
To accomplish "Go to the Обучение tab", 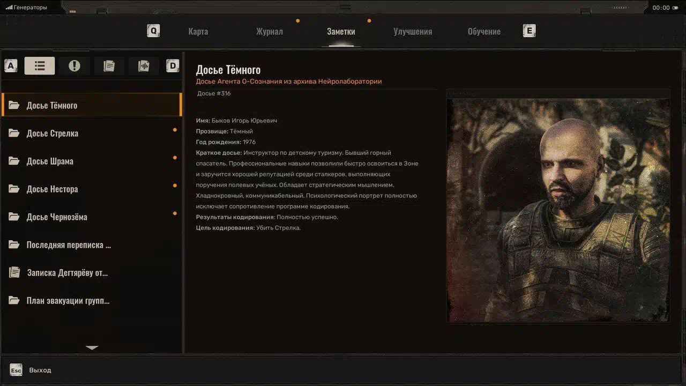I will 484,32.
